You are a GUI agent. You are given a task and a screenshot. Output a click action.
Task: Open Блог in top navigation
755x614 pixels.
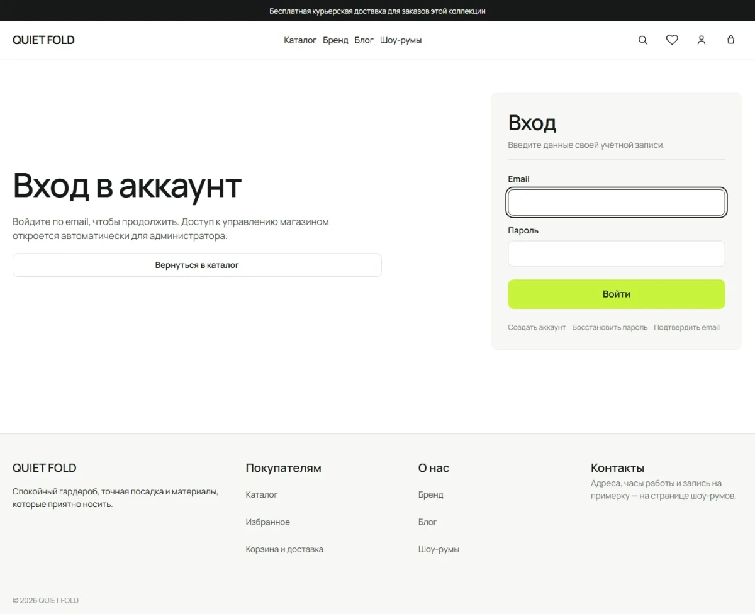click(x=364, y=40)
